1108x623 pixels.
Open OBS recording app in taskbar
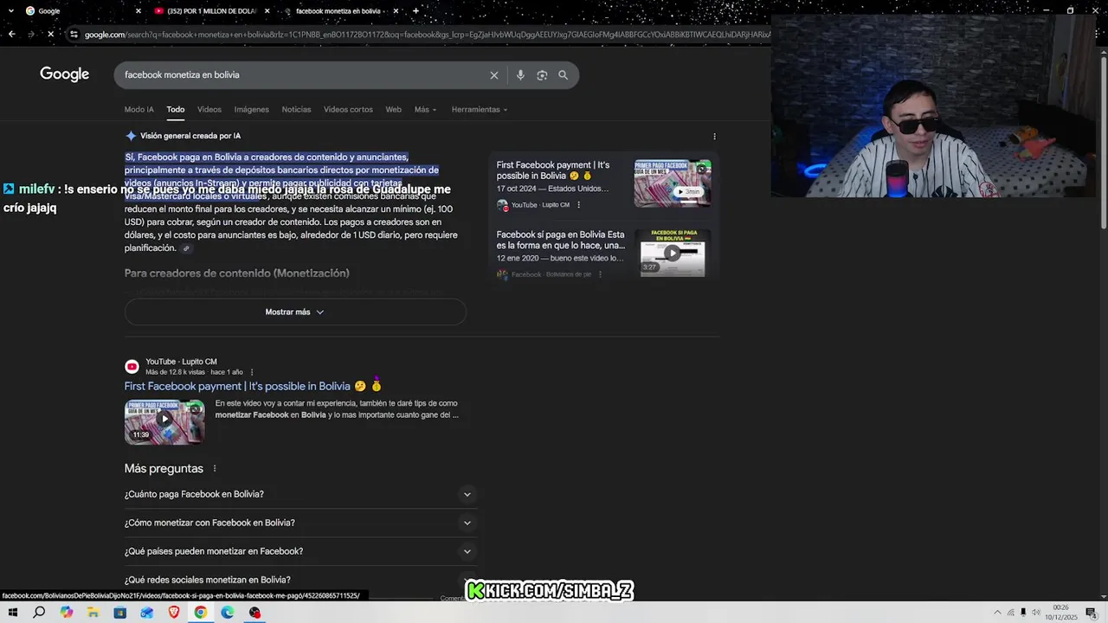click(254, 613)
